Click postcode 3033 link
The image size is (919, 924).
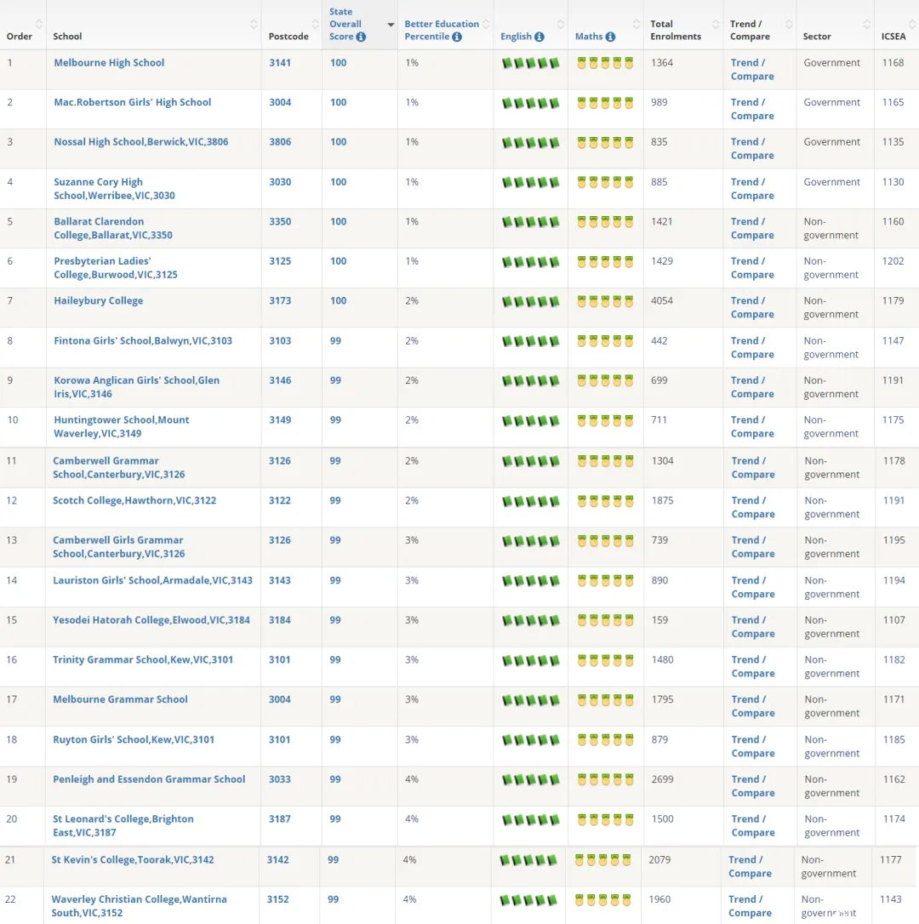click(x=279, y=779)
